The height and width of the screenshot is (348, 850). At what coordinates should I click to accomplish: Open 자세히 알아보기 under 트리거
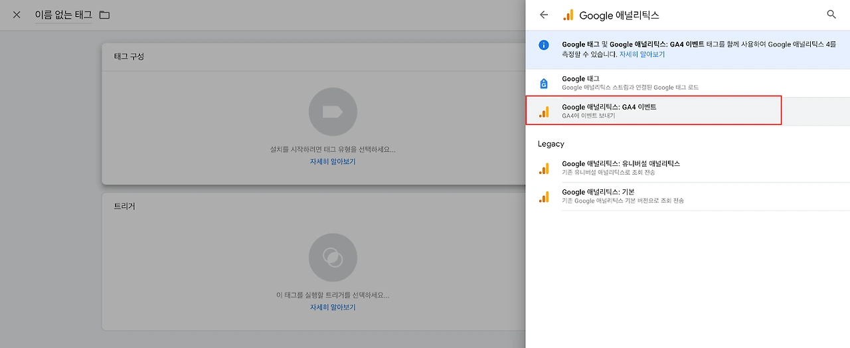[333, 307]
